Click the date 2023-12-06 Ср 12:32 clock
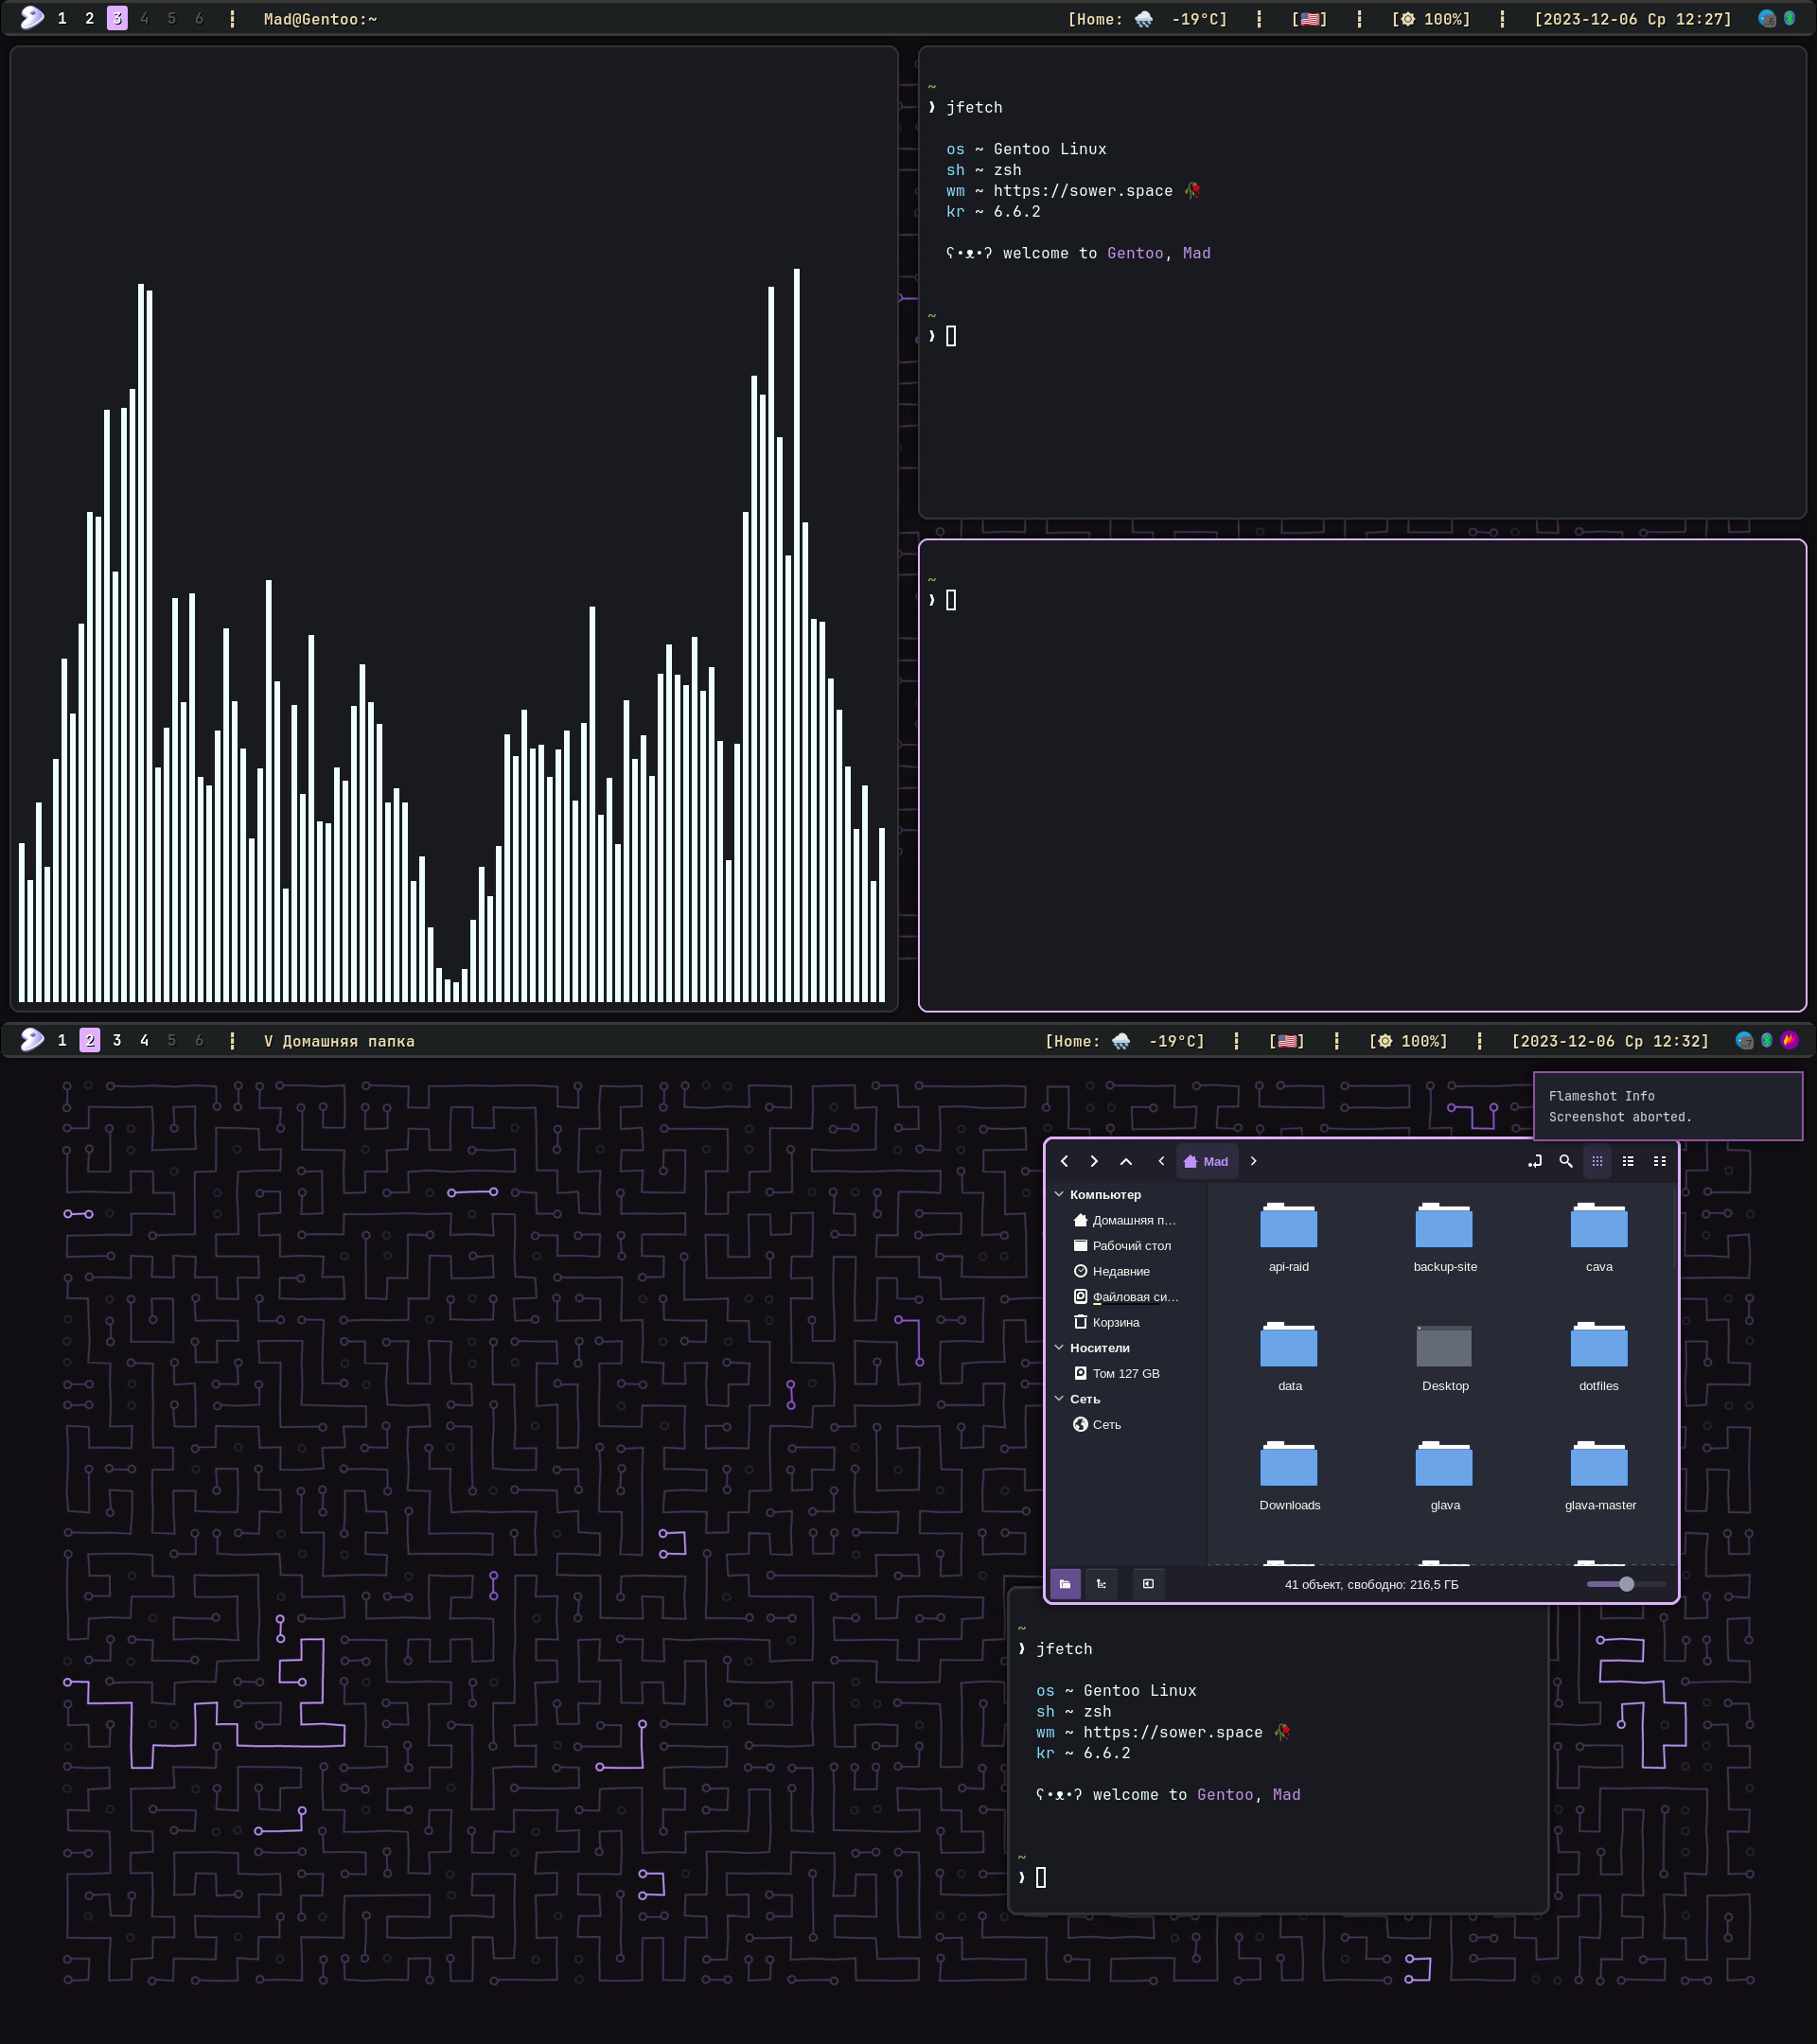This screenshot has width=1817, height=2044. 1610,1041
